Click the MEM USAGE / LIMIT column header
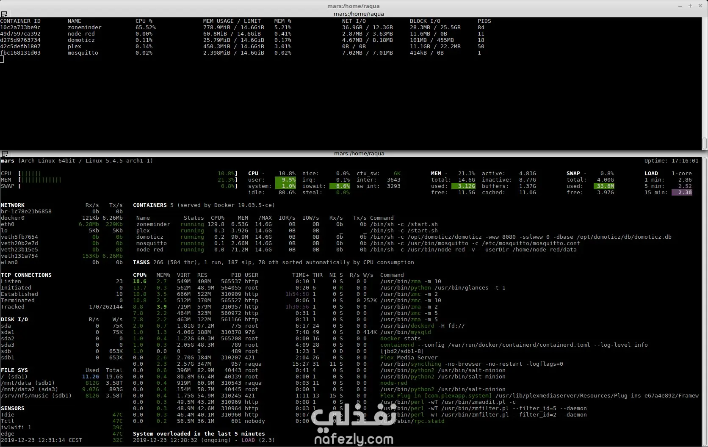Screen dimensions: 708x447 (x=232, y=21)
